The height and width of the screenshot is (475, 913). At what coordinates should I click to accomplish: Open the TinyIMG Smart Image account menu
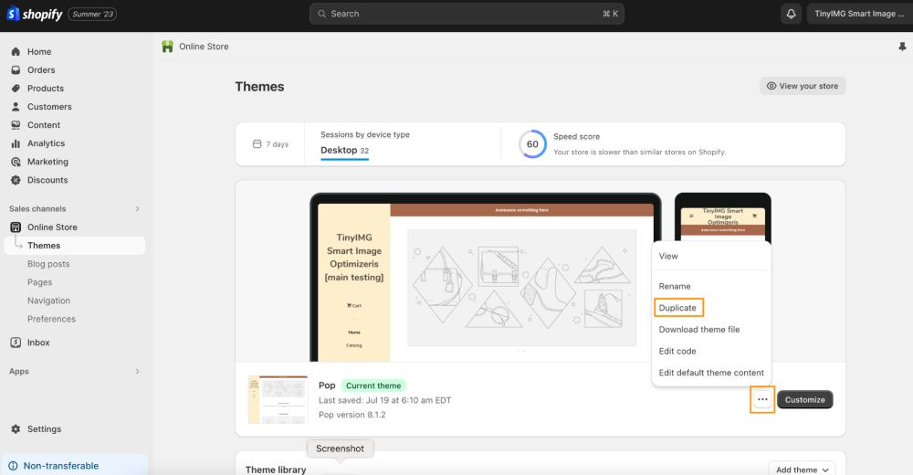coord(859,14)
